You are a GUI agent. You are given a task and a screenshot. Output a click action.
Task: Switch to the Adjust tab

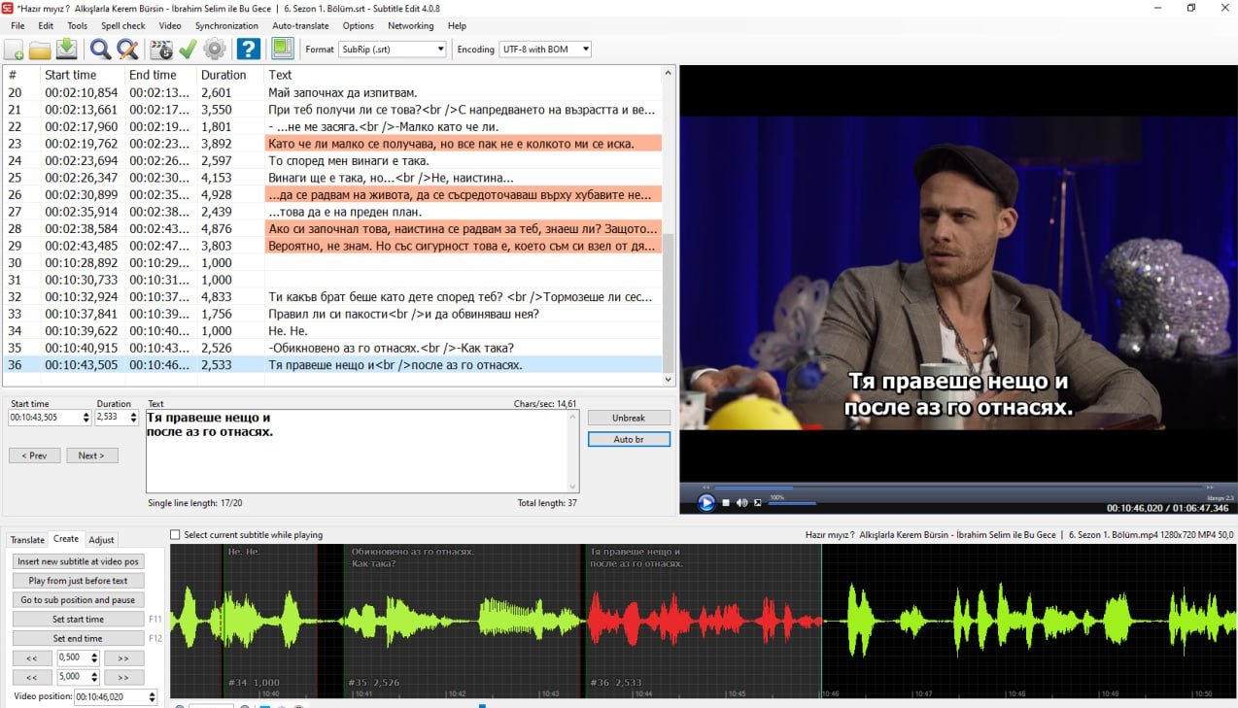click(x=101, y=540)
